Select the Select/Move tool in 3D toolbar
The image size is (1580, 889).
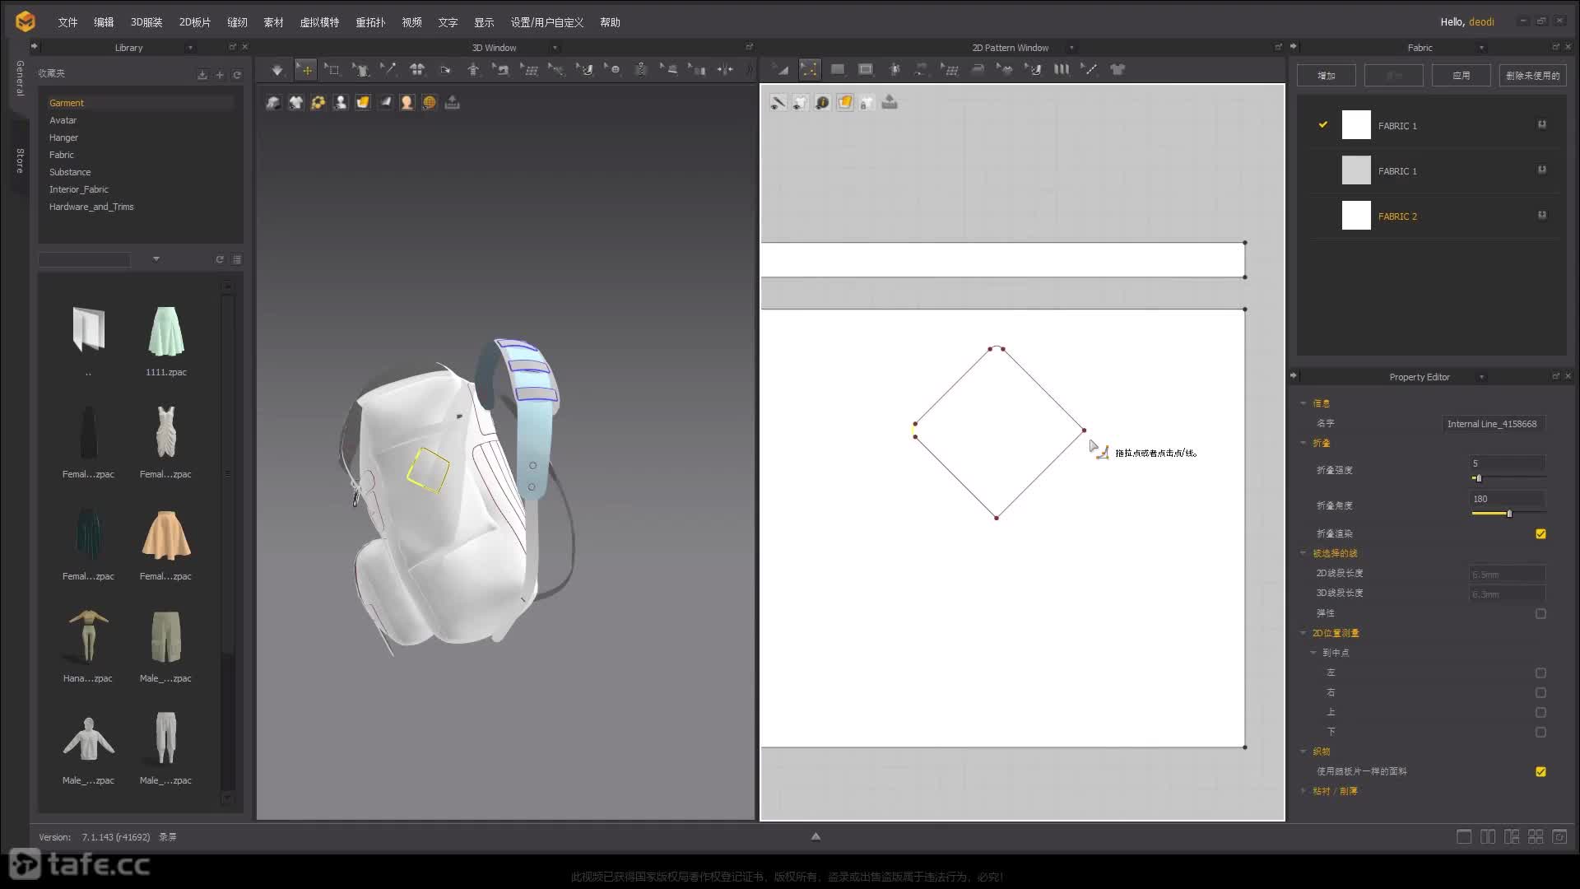coord(305,70)
